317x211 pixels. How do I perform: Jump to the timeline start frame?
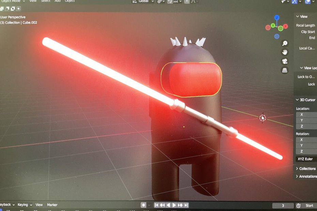point(156,205)
